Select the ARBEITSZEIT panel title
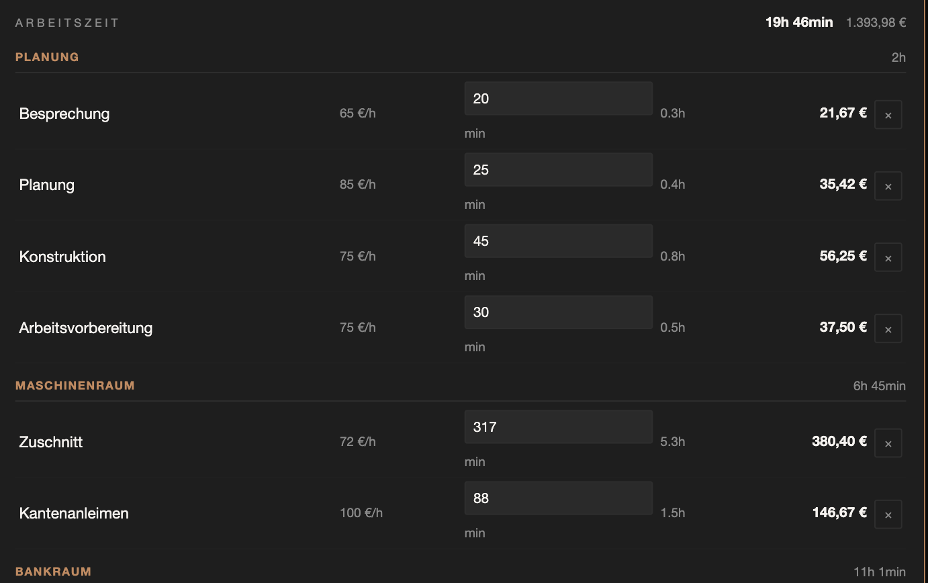This screenshot has width=928, height=583. [67, 23]
